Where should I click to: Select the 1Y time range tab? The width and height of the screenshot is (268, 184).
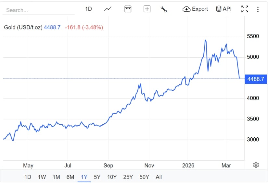tap(84, 177)
